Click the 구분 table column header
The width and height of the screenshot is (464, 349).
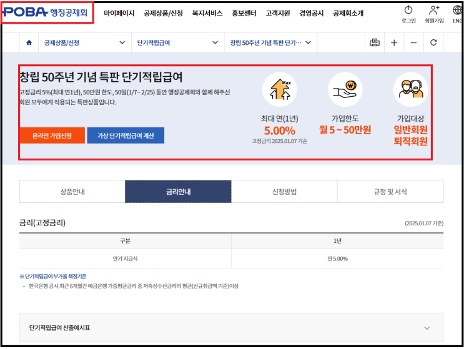click(125, 241)
